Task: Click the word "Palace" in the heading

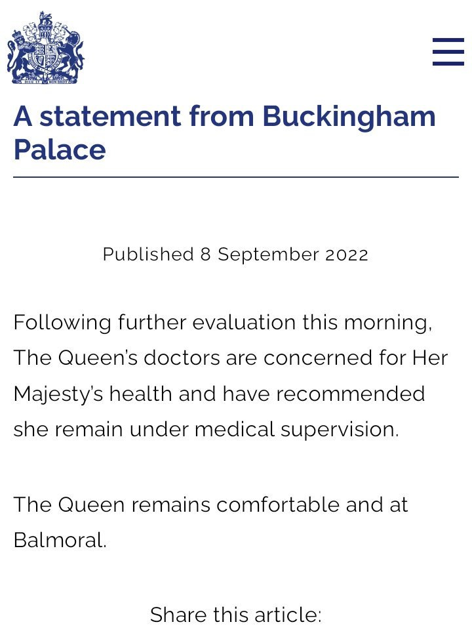Action: coord(60,150)
